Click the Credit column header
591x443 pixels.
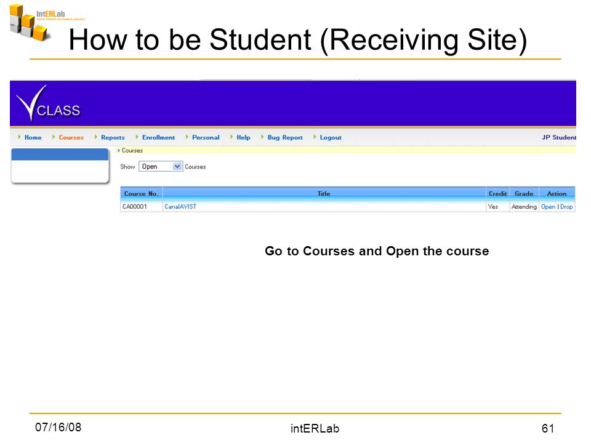coord(497,194)
